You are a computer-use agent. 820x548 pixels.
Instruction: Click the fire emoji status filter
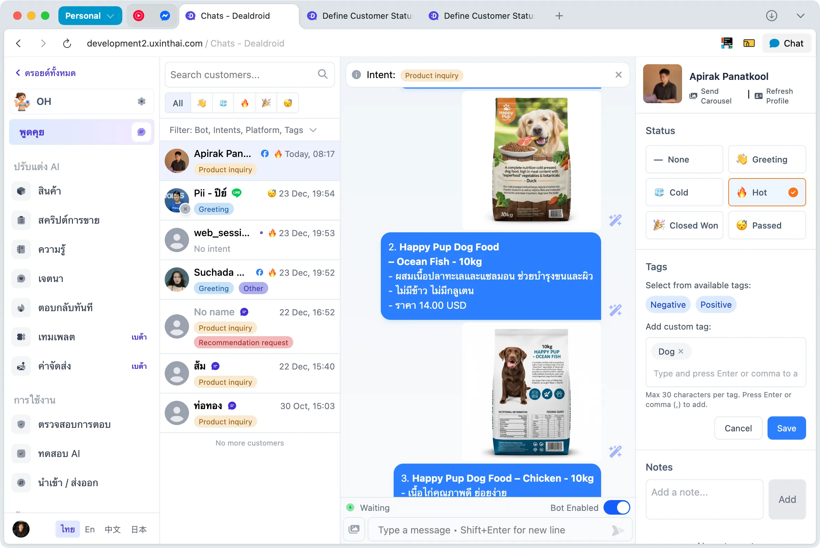(x=244, y=103)
